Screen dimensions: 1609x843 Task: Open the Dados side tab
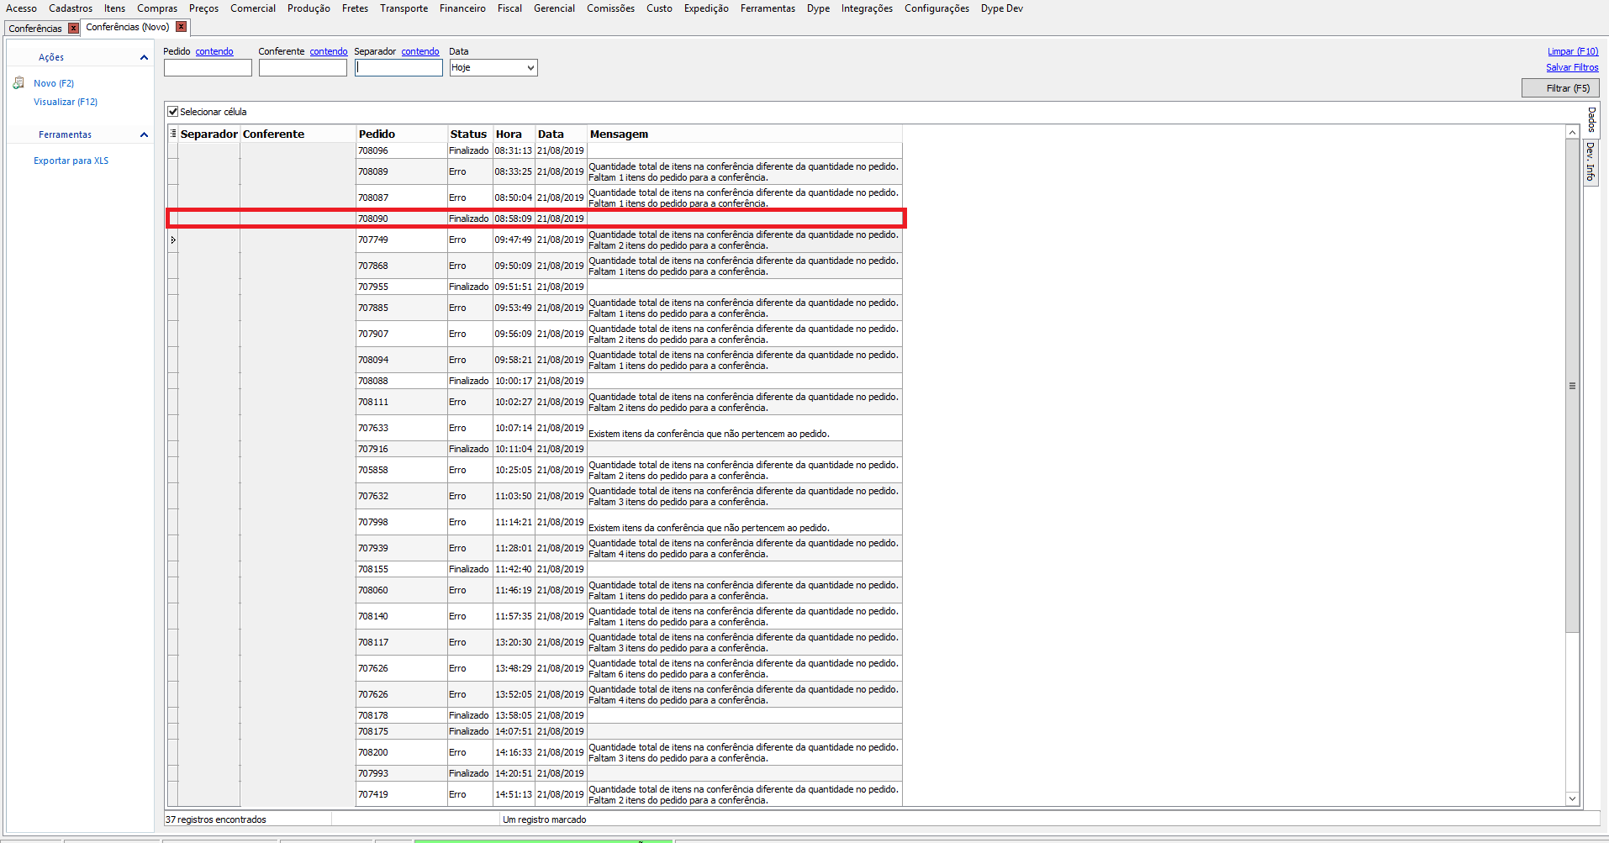click(1591, 119)
